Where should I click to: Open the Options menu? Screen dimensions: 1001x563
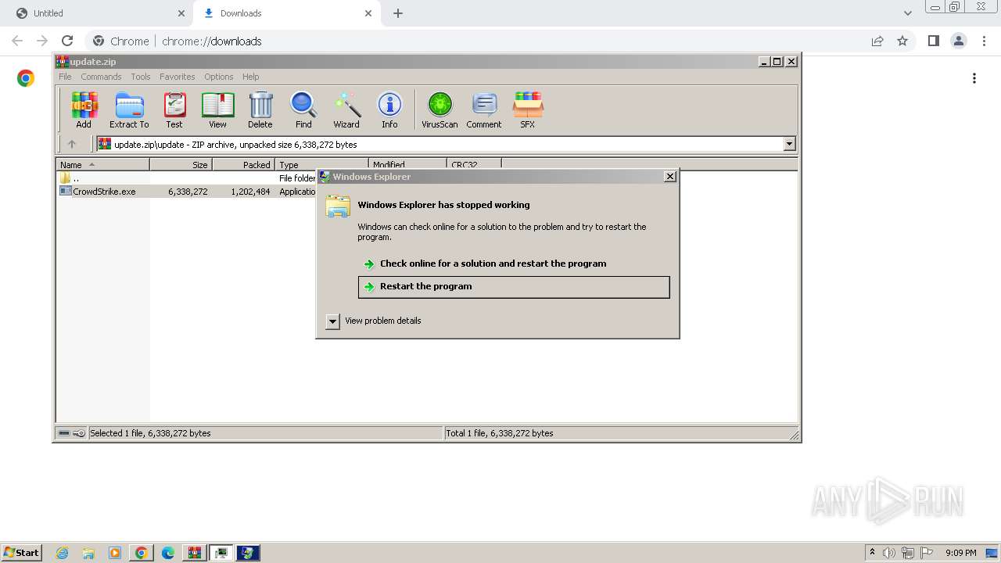click(x=219, y=77)
